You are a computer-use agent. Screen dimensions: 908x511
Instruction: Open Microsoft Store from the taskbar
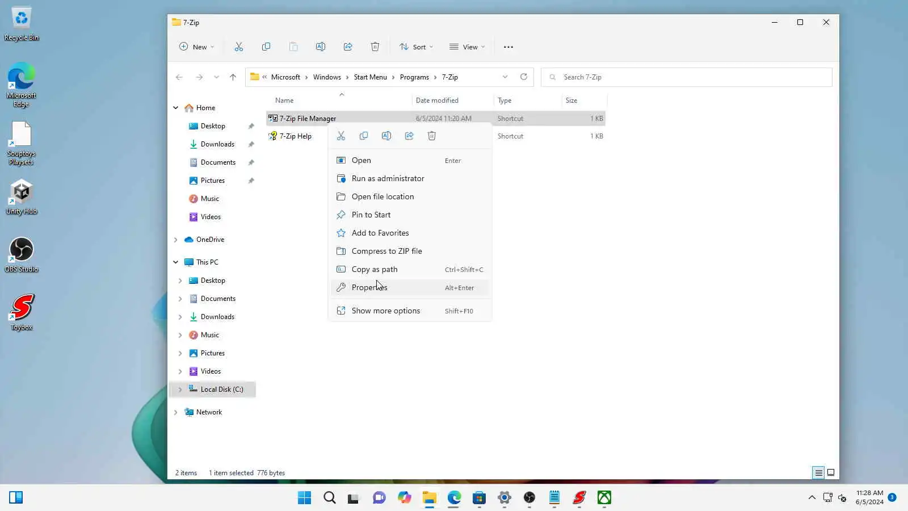coord(479,498)
